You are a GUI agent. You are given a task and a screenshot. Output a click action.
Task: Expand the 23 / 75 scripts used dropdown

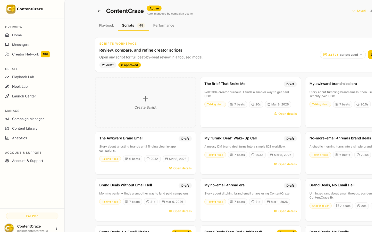pyautogui.click(x=343, y=55)
